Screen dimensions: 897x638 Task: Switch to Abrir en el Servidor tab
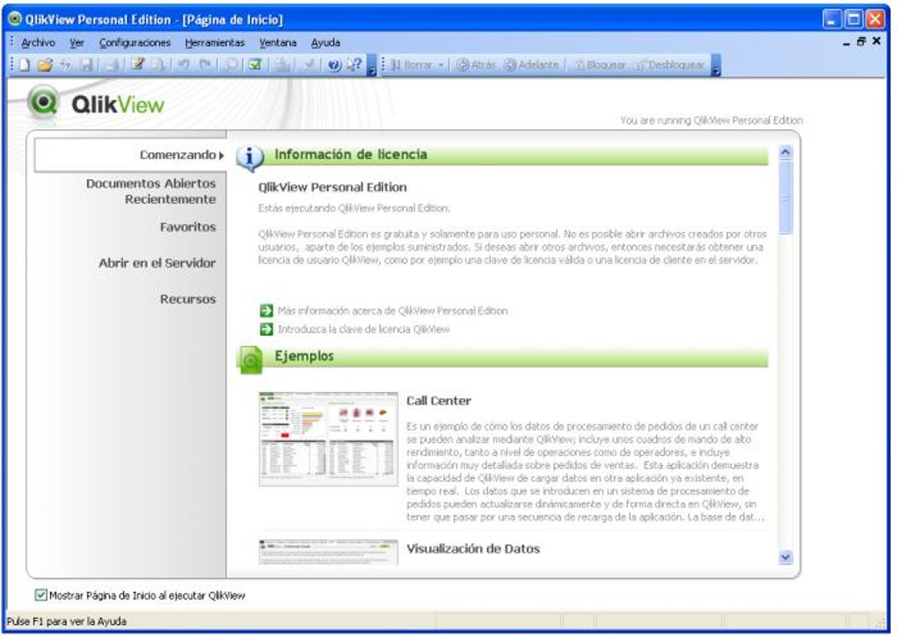(157, 263)
